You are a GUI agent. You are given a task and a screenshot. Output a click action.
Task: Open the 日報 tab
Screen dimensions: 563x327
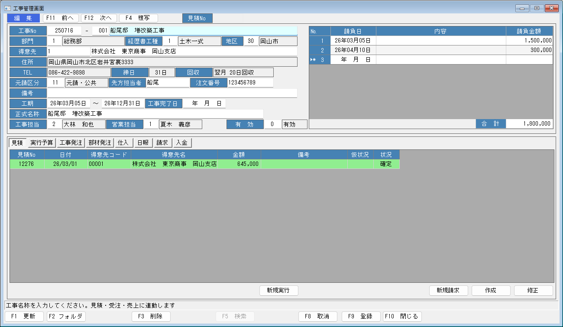tap(143, 142)
